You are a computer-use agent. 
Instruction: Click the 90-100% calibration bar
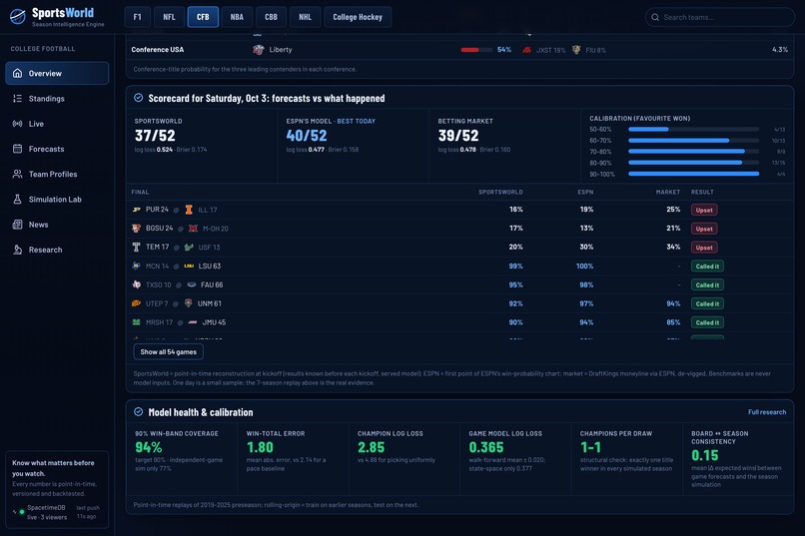(693, 174)
